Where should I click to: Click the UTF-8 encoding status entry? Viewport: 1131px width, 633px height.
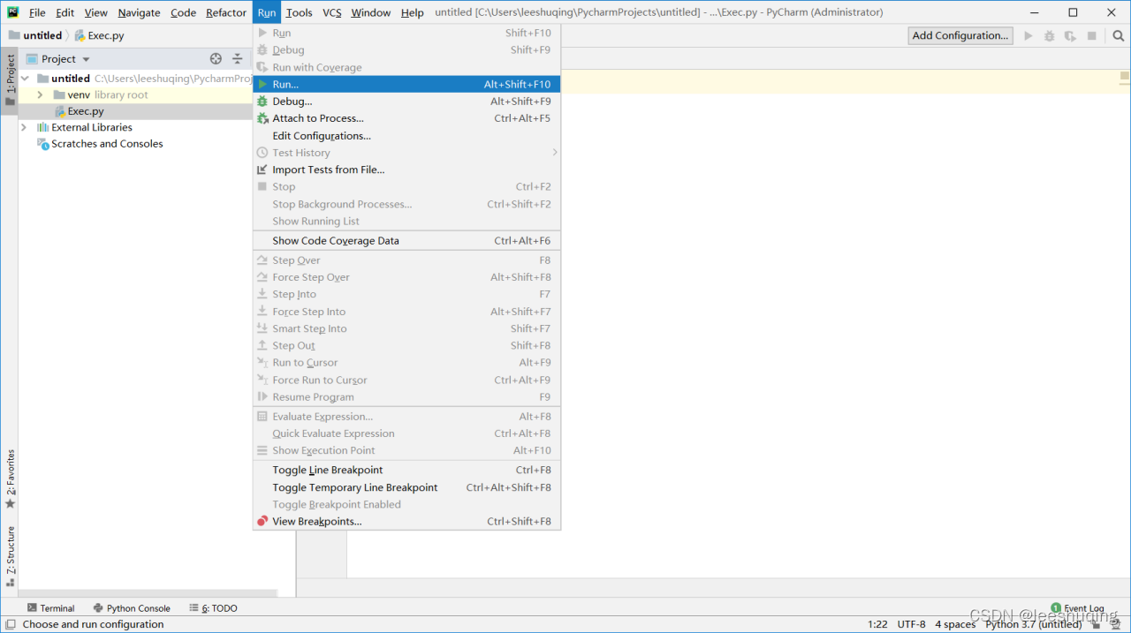pos(911,624)
